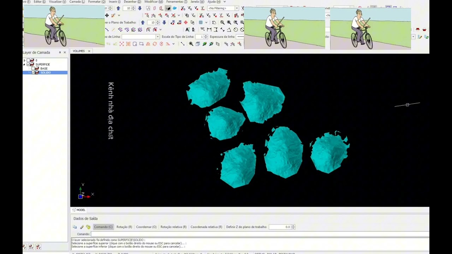Select the move/pan cross-arrows tool
452x254 pixels.
(107, 15)
